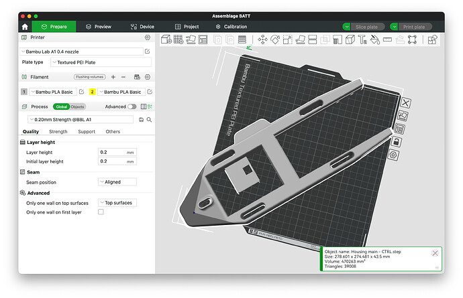Expand the Print plate dropdown arrow
463x298 pixels.
(x=394, y=27)
